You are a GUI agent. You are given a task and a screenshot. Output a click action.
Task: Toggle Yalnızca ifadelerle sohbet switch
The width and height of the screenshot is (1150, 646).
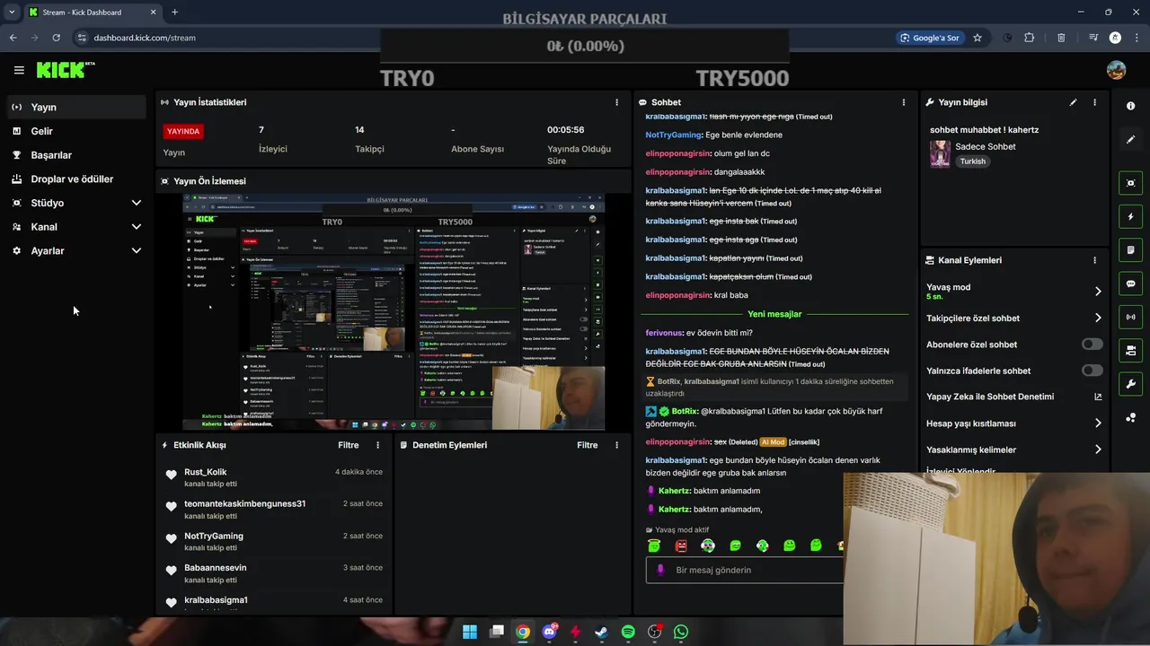pos(1092,371)
